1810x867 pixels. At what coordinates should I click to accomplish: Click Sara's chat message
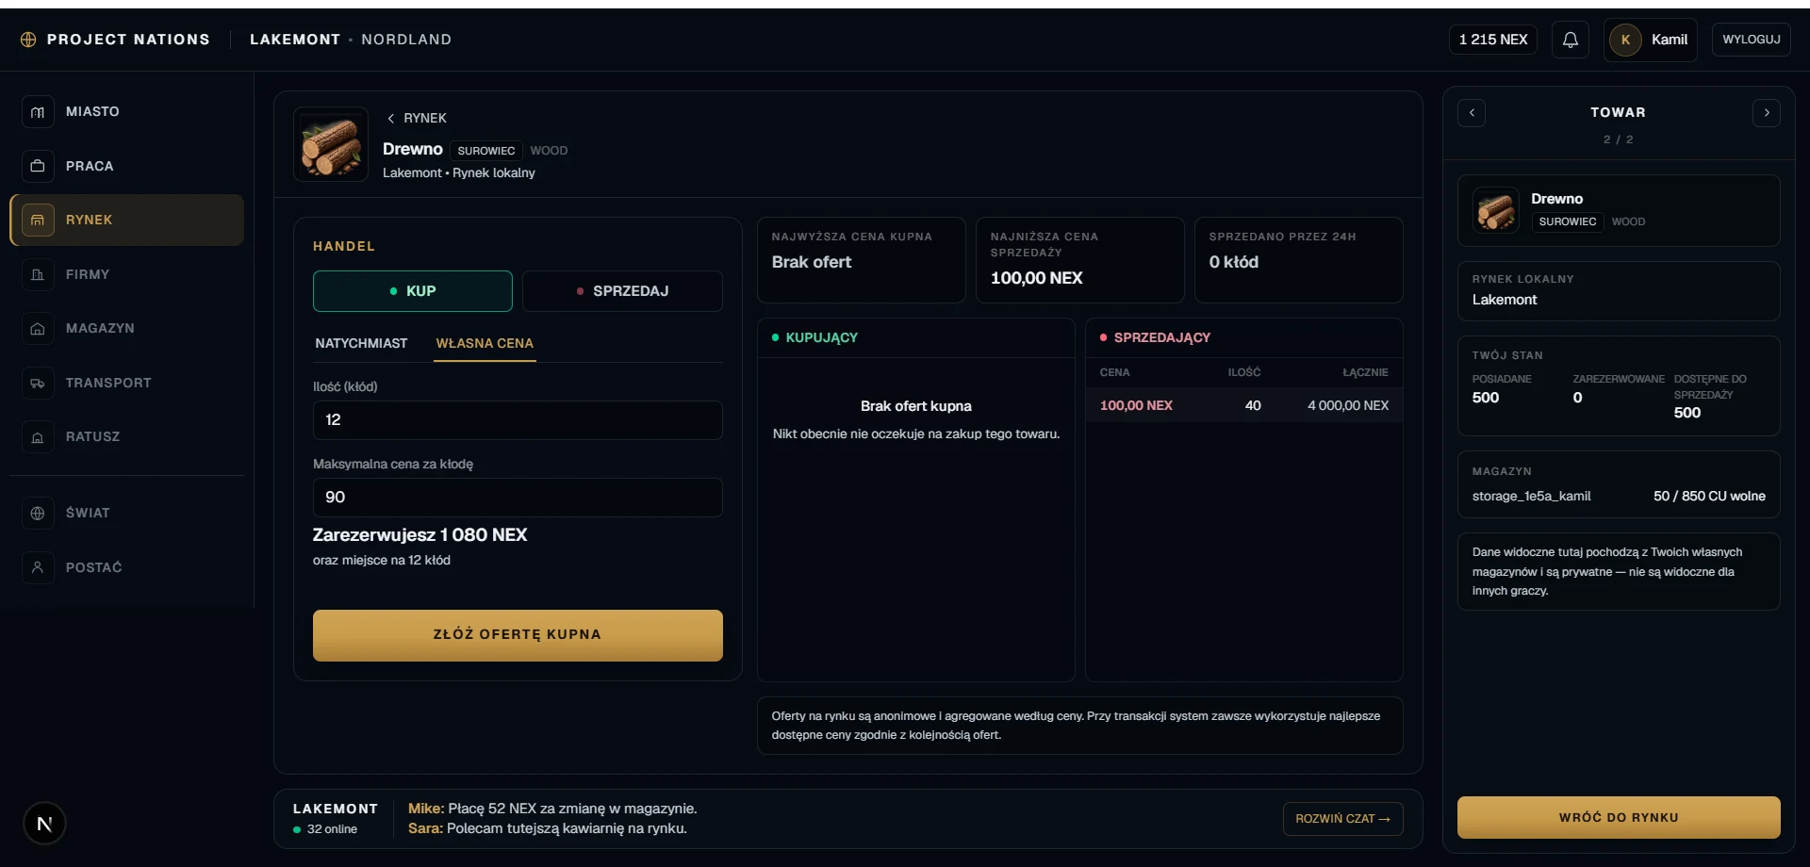click(x=548, y=829)
